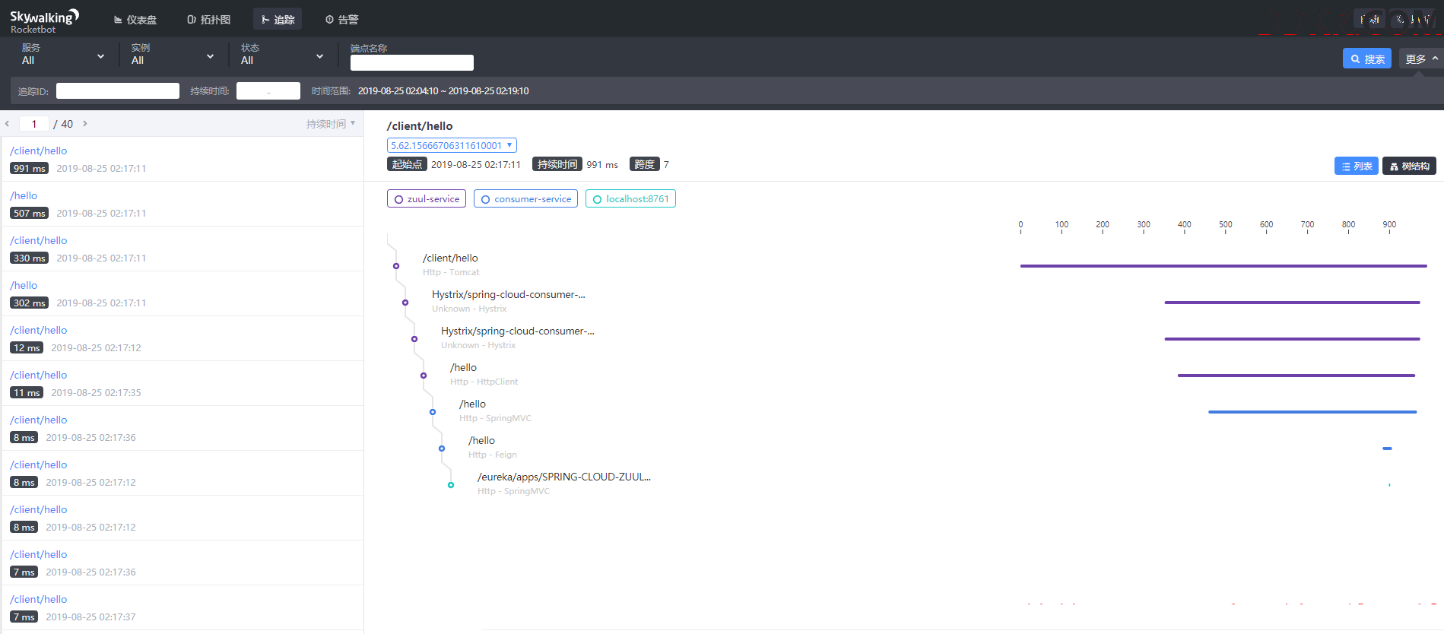Image resolution: width=1444 pixels, height=634 pixels.
Task: Select the 追踪 trace tab
Action: 278,19
